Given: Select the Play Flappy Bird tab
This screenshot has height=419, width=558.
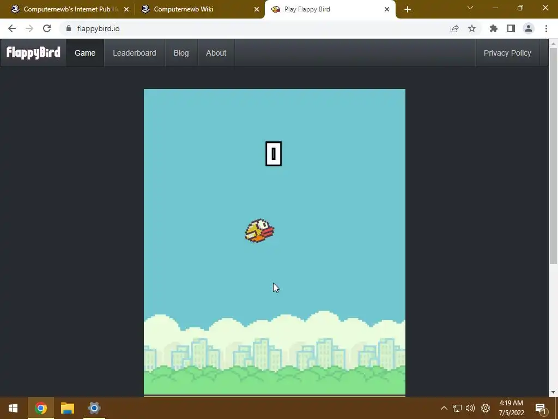Looking at the screenshot, I should coord(330,9).
